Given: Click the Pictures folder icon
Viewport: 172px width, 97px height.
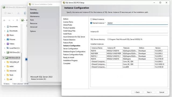Looking at the screenshot, I should click(8, 40).
